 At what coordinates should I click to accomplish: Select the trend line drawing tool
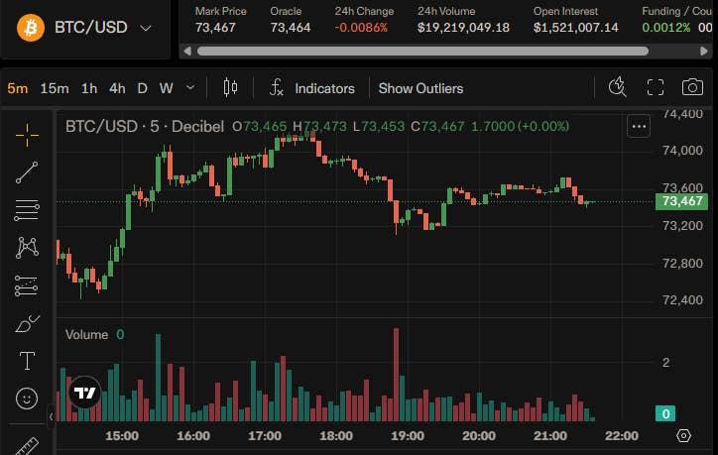(27, 172)
